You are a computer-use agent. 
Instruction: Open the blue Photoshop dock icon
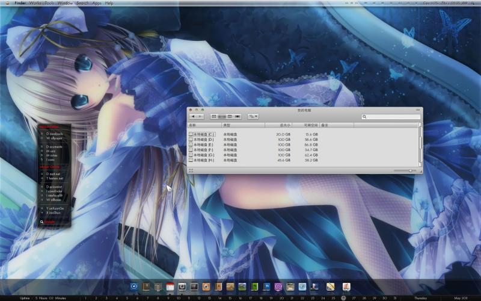pos(266,287)
